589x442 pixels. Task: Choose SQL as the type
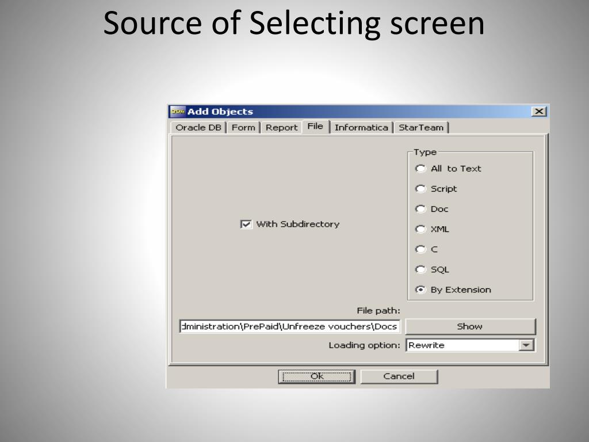pos(421,269)
